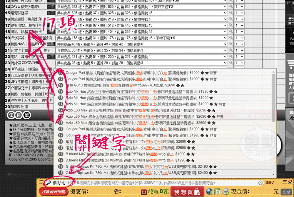The height and width of the screenshot is (197, 294).
Task: Click the dark badge button in 網路NAS row
Action: (51, 44)
